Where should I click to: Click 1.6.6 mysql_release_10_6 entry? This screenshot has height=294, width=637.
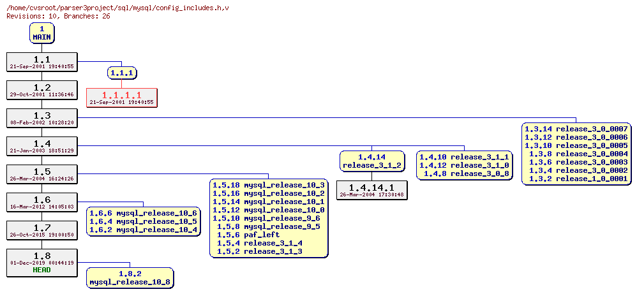(x=144, y=213)
